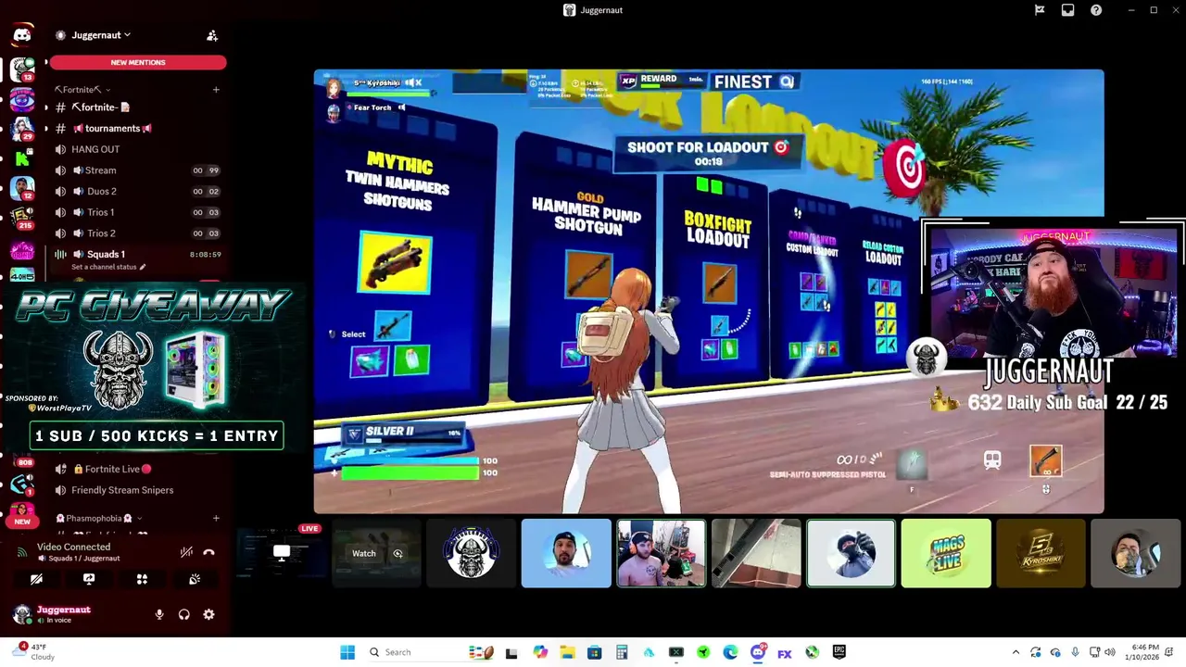Screen dimensions: 1186x667
Task: Select the Kyroshiki gold logo participant tile
Action: (1041, 554)
